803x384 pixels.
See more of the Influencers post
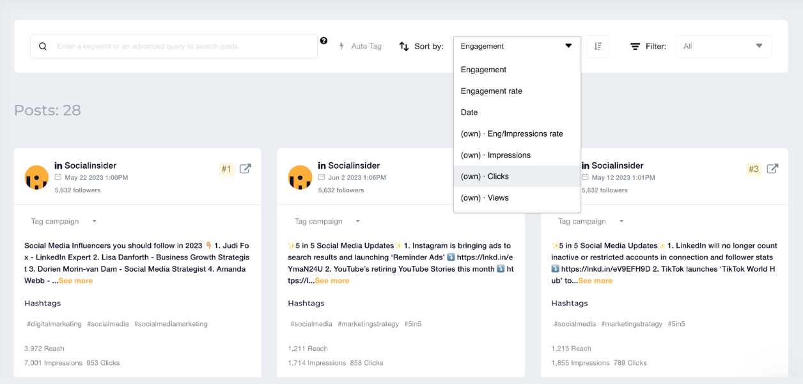point(75,280)
